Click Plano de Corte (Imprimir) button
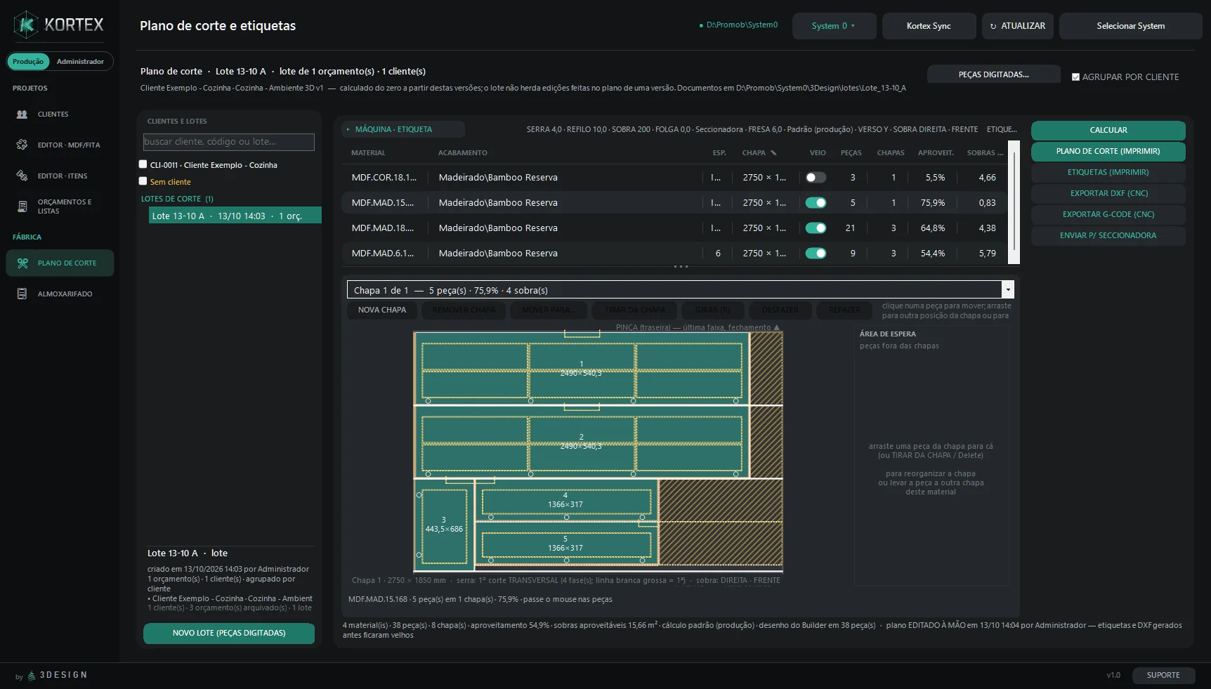1211x689 pixels. click(x=1108, y=151)
